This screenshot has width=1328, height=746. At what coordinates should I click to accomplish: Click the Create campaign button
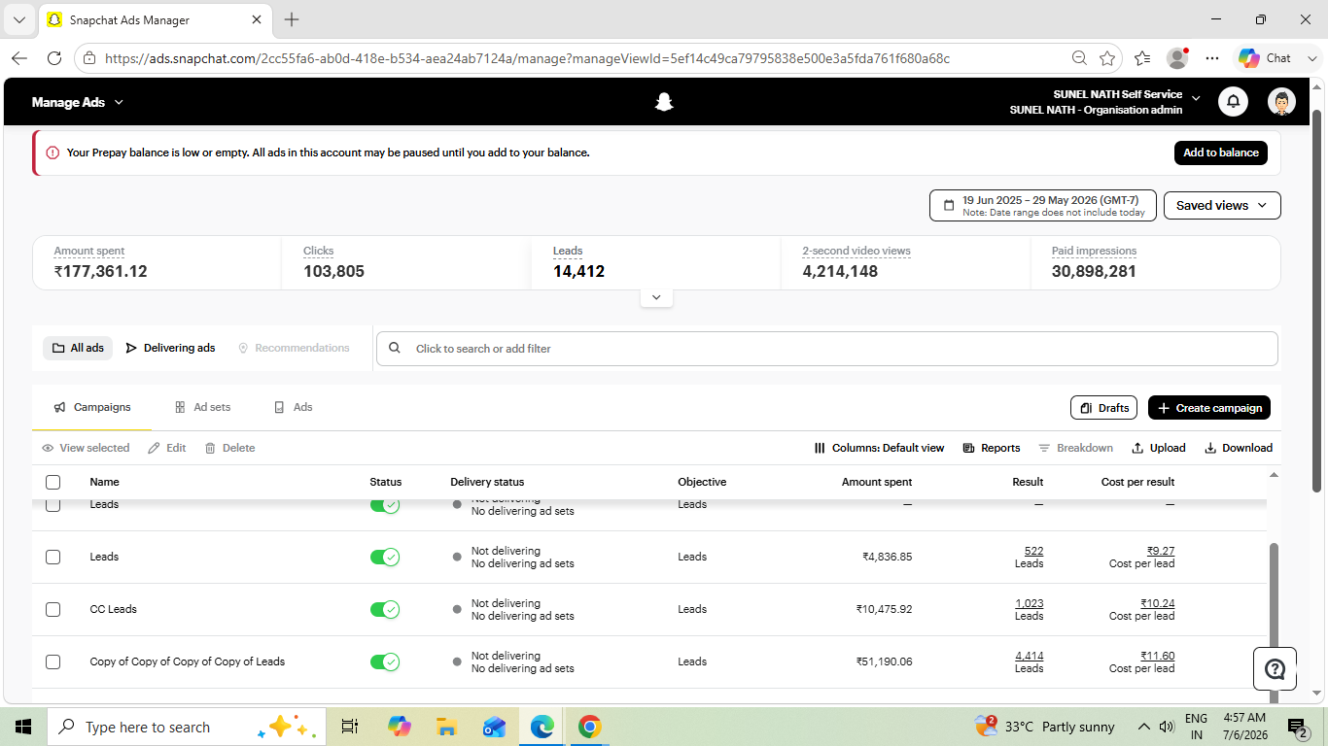tap(1209, 408)
